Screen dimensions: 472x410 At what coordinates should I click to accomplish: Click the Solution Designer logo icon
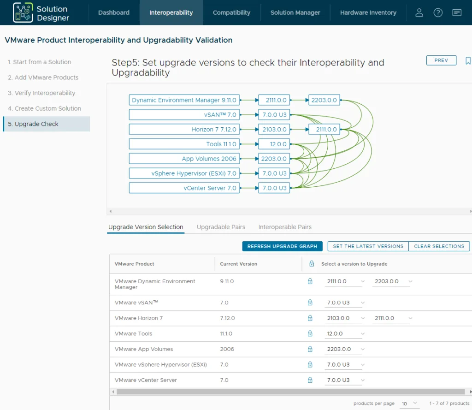click(23, 12)
